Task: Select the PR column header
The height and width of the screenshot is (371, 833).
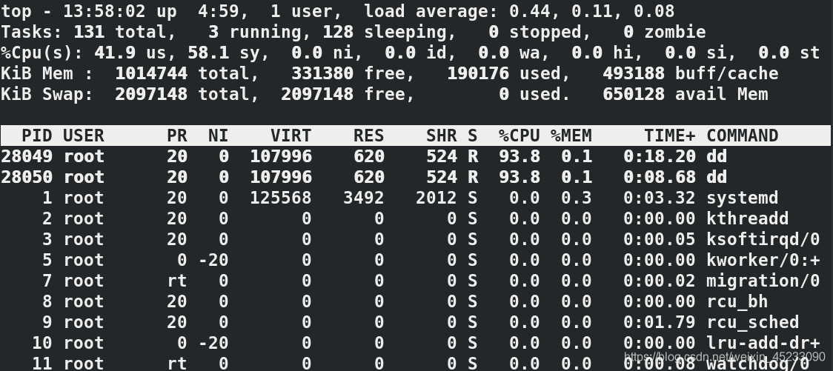Action: (177, 136)
